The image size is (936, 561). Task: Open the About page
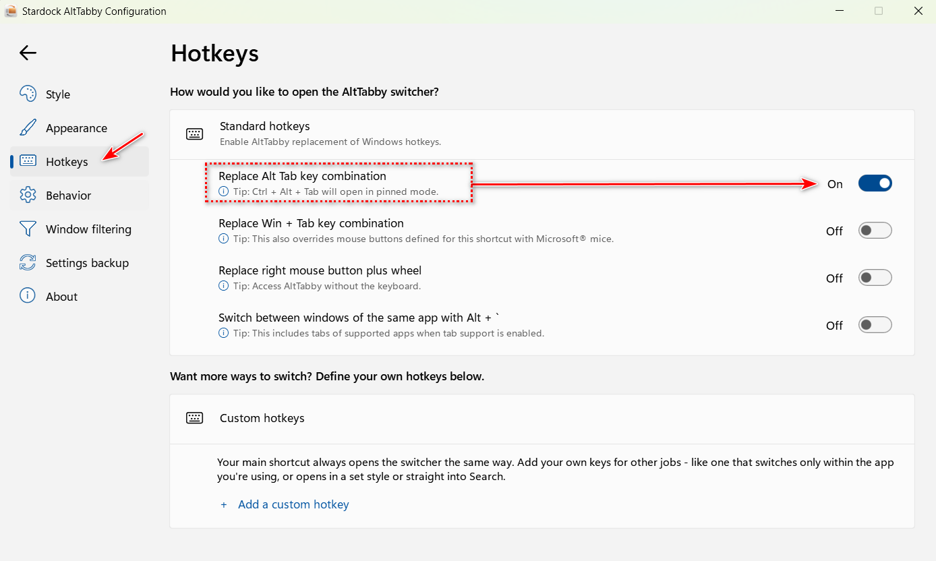coord(80,297)
